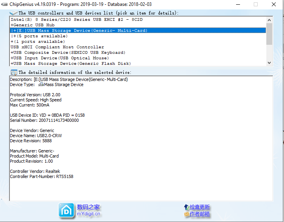Click the device list scrollbar thumb
This screenshot has width=284, height=222.
[269, 34]
